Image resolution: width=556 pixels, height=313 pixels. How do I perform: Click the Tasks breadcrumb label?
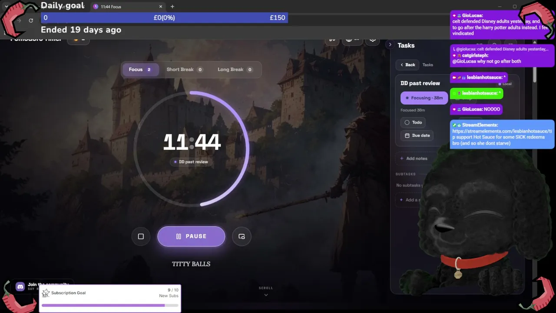428,65
